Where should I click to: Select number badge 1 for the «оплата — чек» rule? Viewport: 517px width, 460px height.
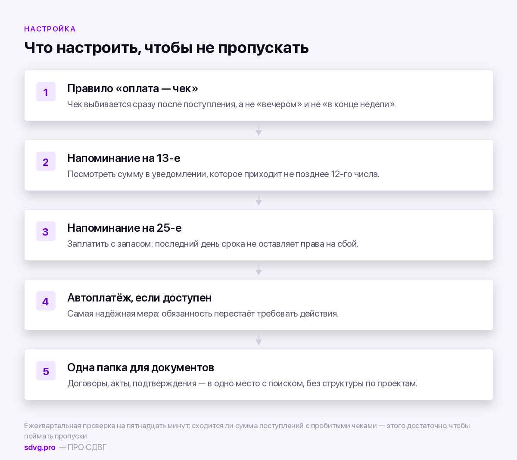click(46, 92)
